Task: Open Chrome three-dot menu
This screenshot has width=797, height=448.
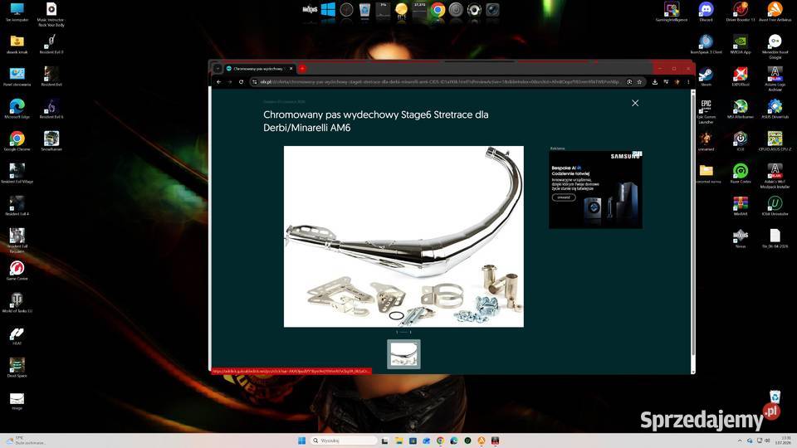Action: (688, 82)
